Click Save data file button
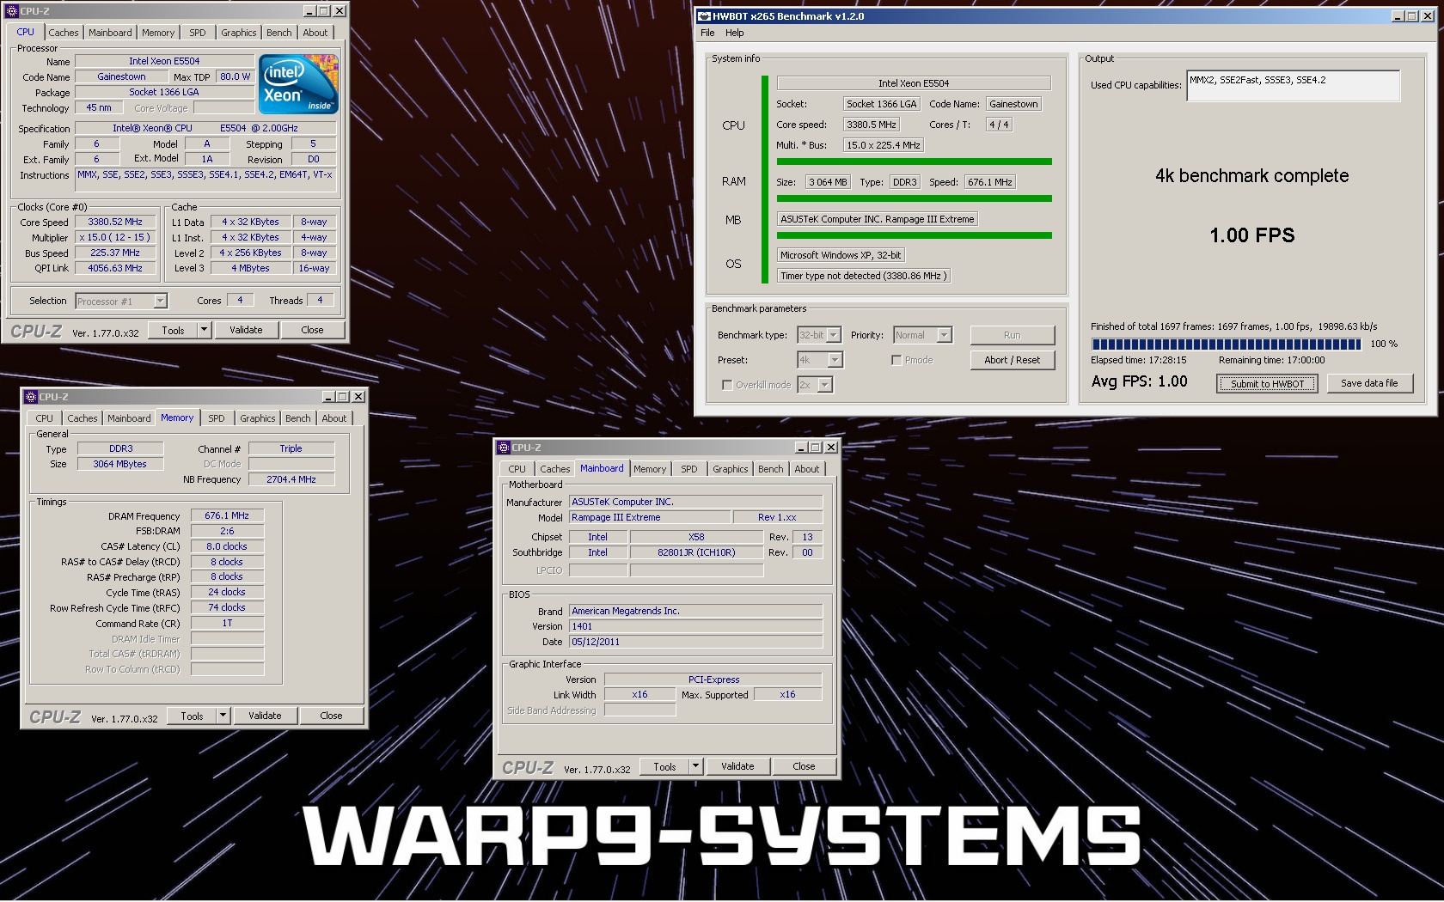This screenshot has width=1444, height=902. point(1369,383)
